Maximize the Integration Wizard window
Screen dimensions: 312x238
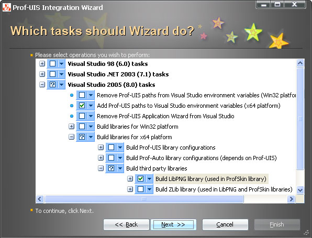pos(277,4)
